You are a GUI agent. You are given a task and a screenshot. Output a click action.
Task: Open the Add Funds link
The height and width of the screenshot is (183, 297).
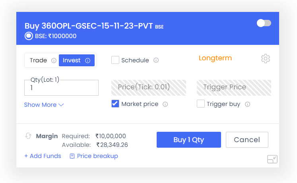point(43,156)
